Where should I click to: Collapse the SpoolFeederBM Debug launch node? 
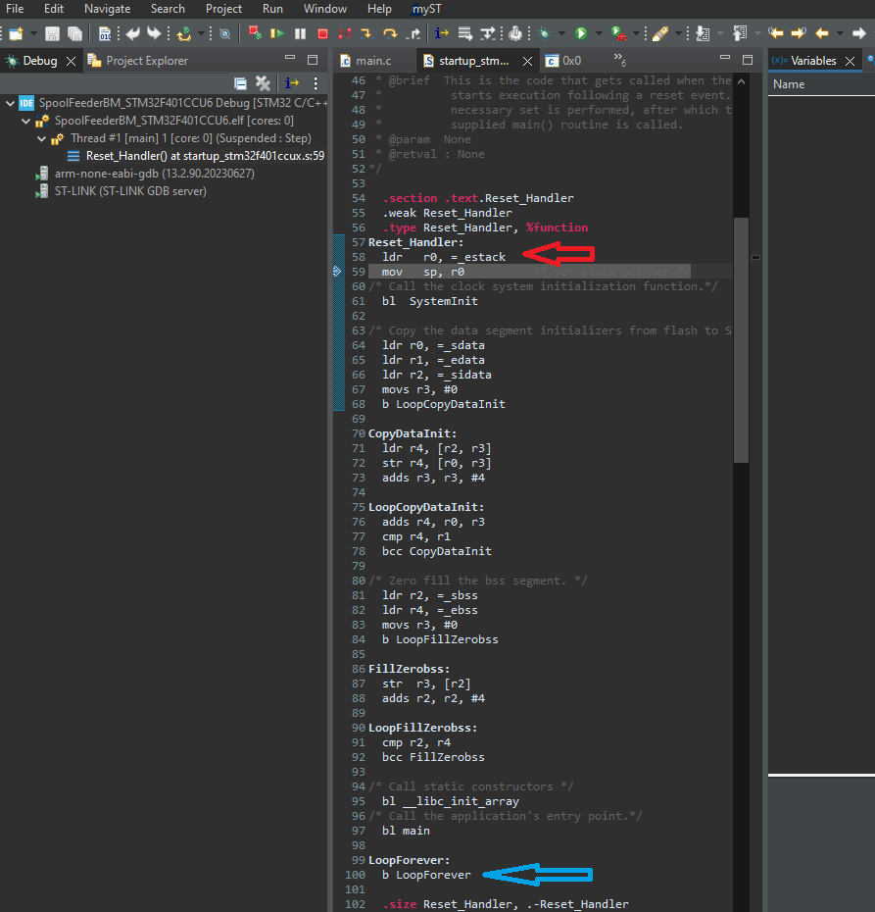tap(10, 103)
